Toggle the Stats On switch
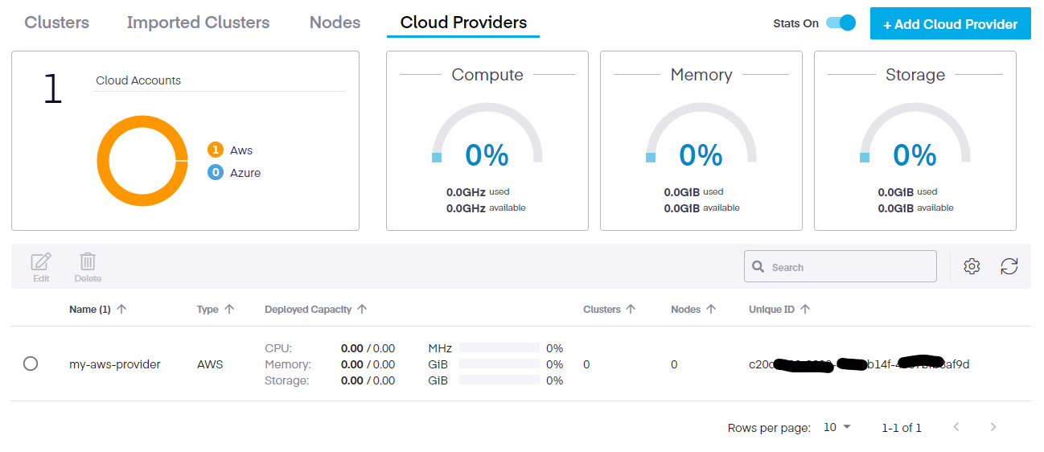This screenshot has width=1044, height=452. click(x=841, y=23)
